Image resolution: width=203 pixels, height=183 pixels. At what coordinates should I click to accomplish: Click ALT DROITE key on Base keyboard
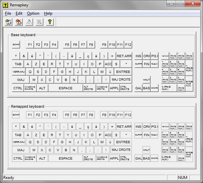(x=89, y=88)
